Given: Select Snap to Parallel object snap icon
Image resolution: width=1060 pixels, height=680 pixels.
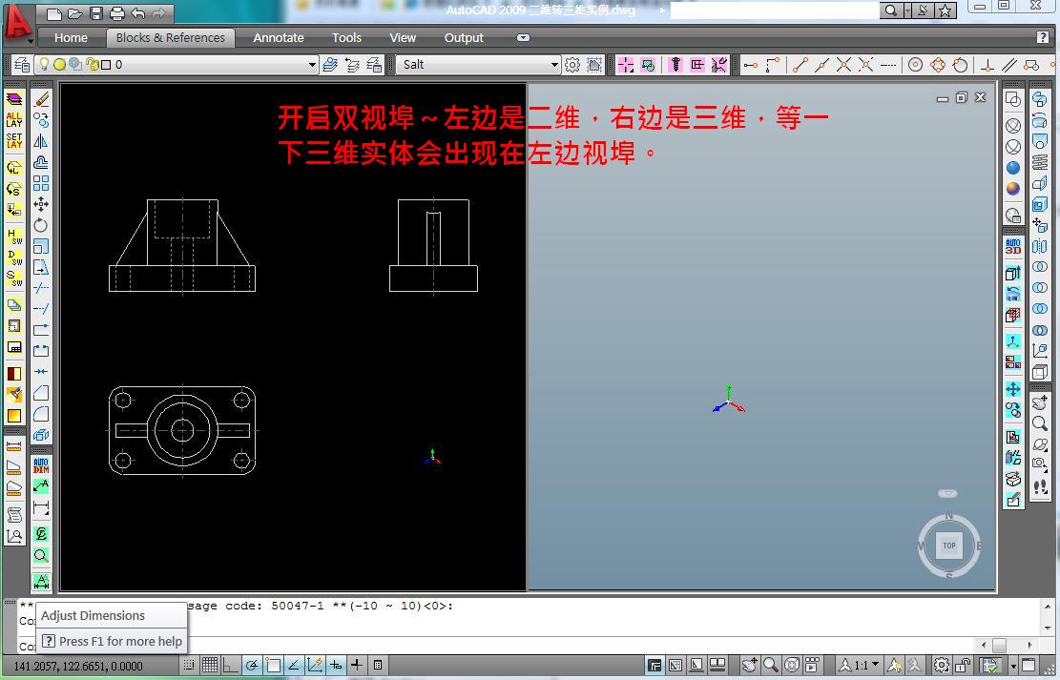Looking at the screenshot, I should click(1009, 65).
